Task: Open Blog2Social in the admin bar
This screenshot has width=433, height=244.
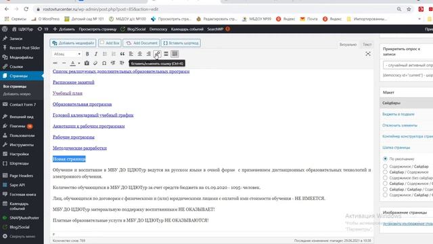Action: pyautogui.click(x=133, y=29)
